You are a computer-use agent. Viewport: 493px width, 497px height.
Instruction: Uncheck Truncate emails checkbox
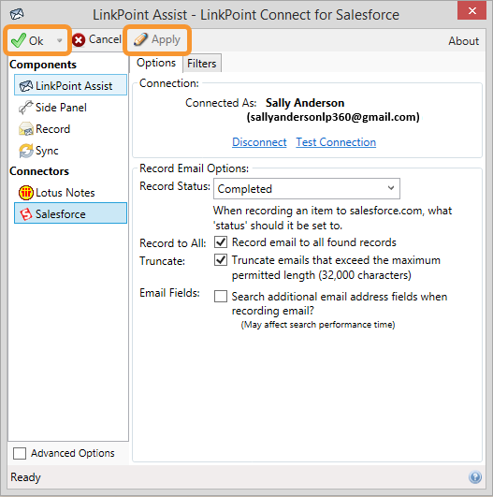(x=221, y=260)
